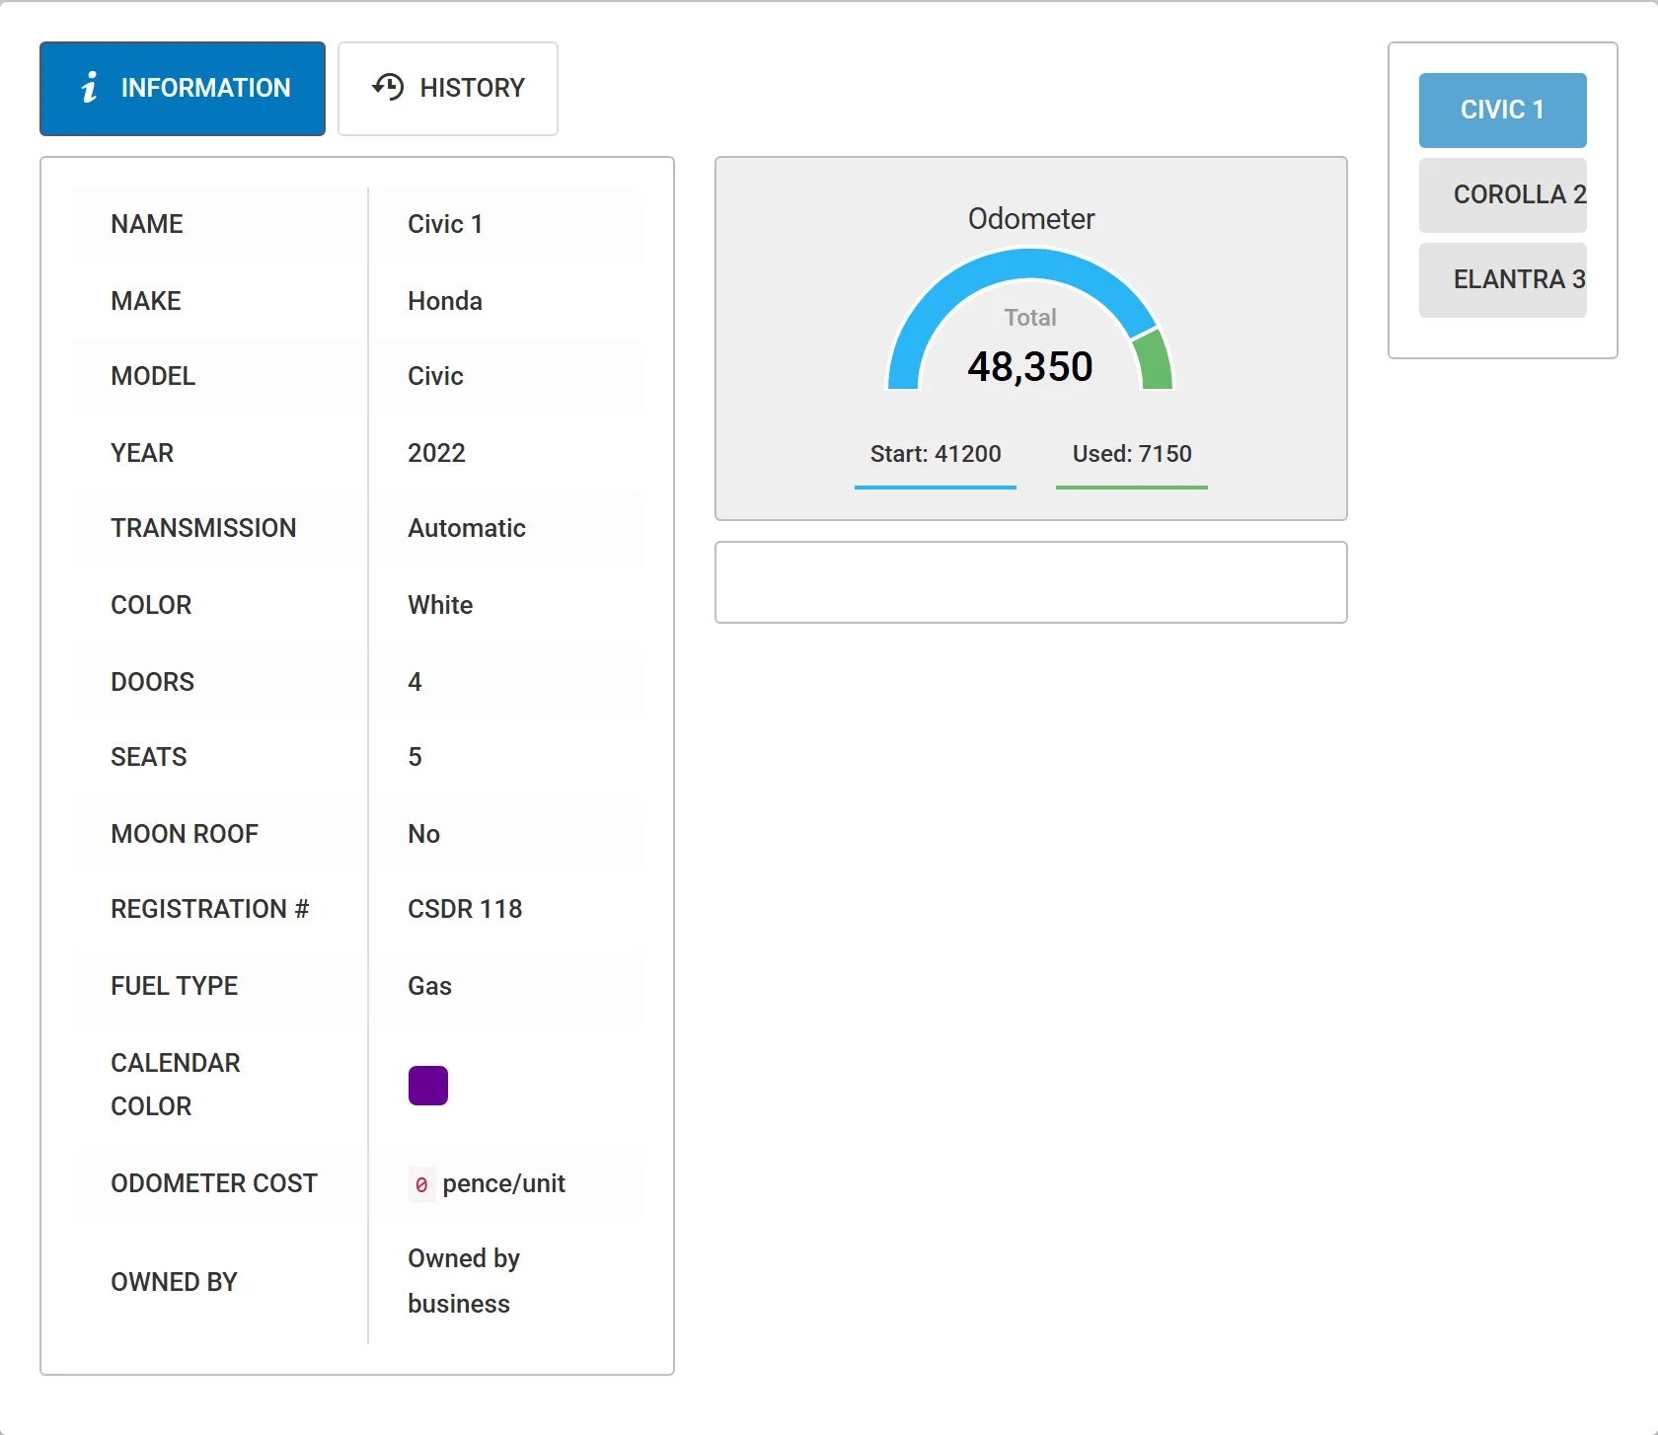Click the 'Honda' make value
The height and width of the screenshot is (1435, 1658).
445,301
